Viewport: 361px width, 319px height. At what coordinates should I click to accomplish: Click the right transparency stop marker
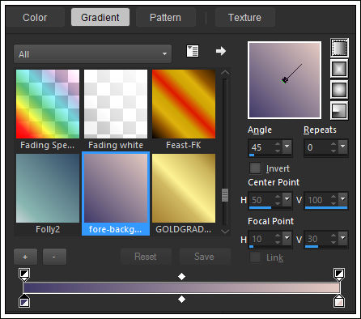click(x=339, y=274)
